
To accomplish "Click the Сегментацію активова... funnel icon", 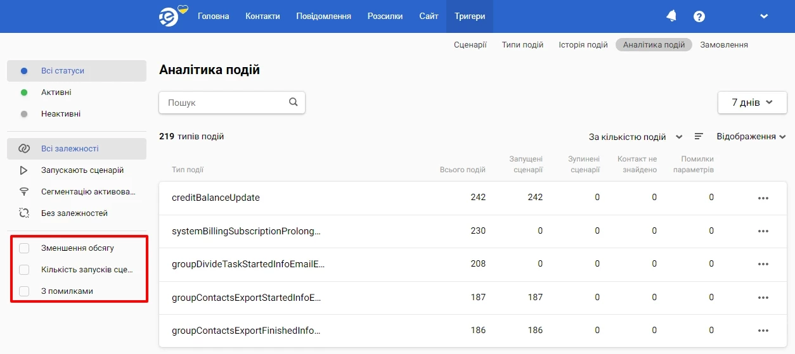I will 24,192.
